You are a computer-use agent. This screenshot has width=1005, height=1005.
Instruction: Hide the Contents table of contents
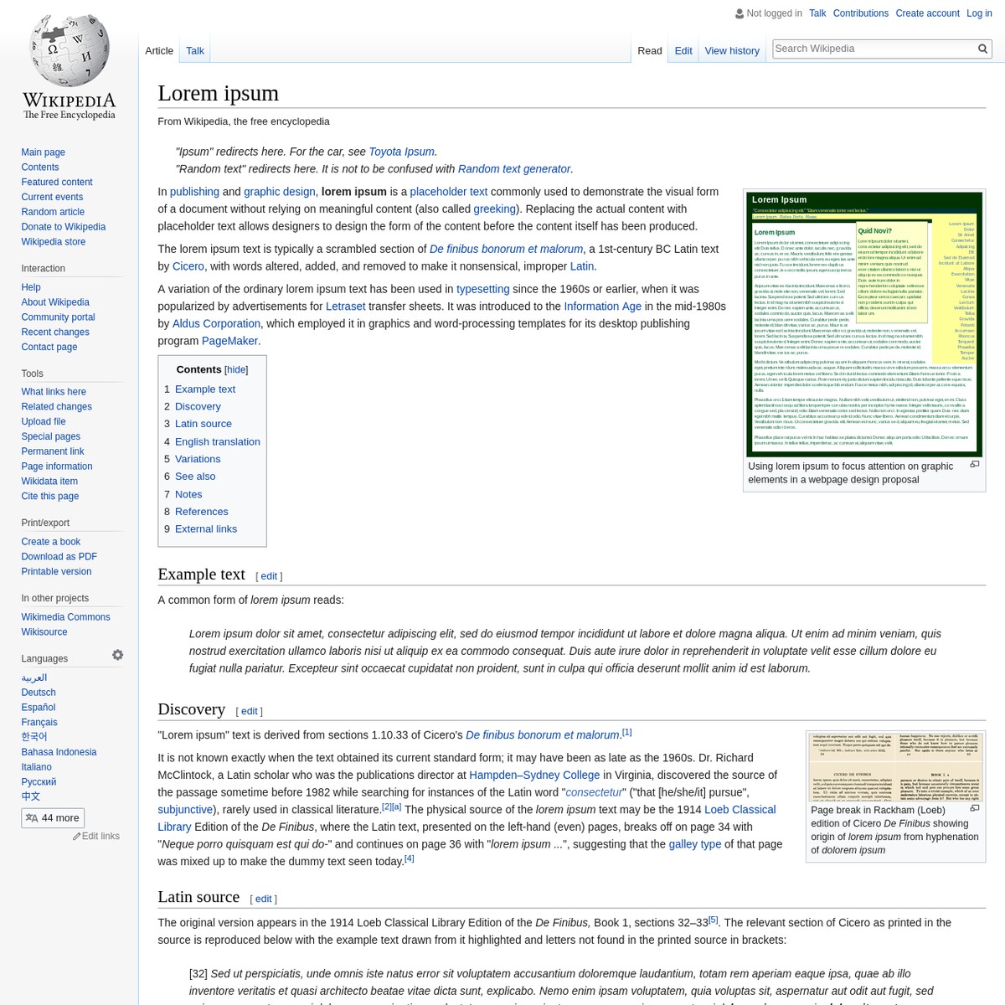[235, 369]
